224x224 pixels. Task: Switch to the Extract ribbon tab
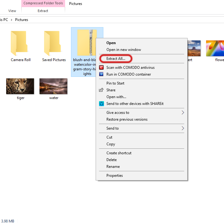pyautogui.click(x=43, y=11)
